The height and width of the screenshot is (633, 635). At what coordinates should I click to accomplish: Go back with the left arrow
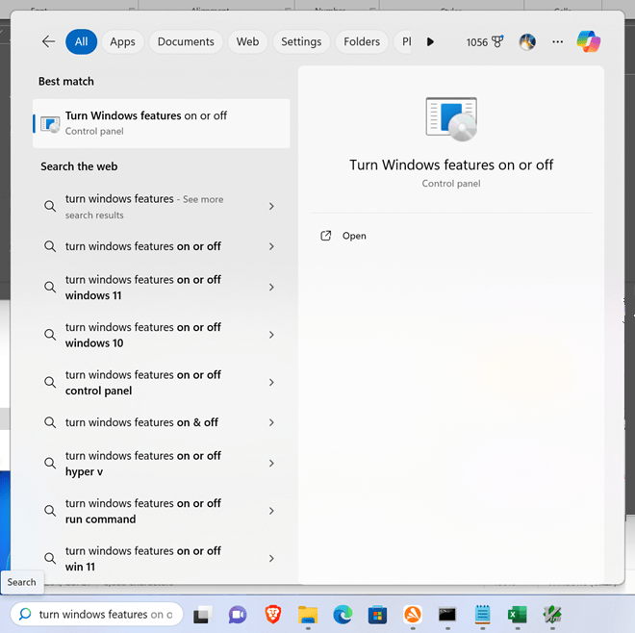(x=48, y=41)
